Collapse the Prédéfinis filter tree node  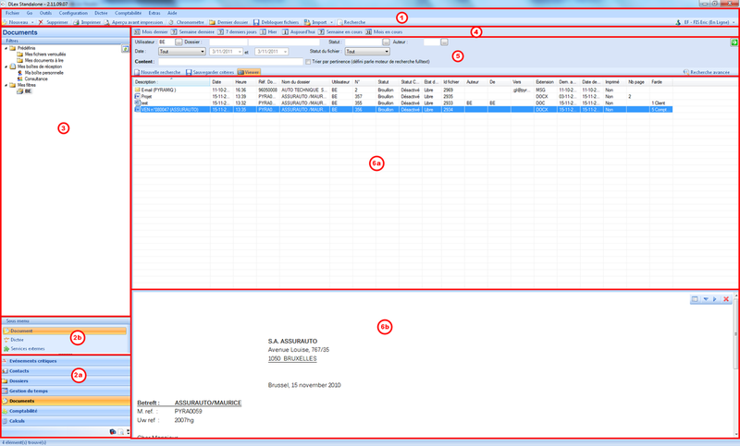pyautogui.click(x=6, y=49)
